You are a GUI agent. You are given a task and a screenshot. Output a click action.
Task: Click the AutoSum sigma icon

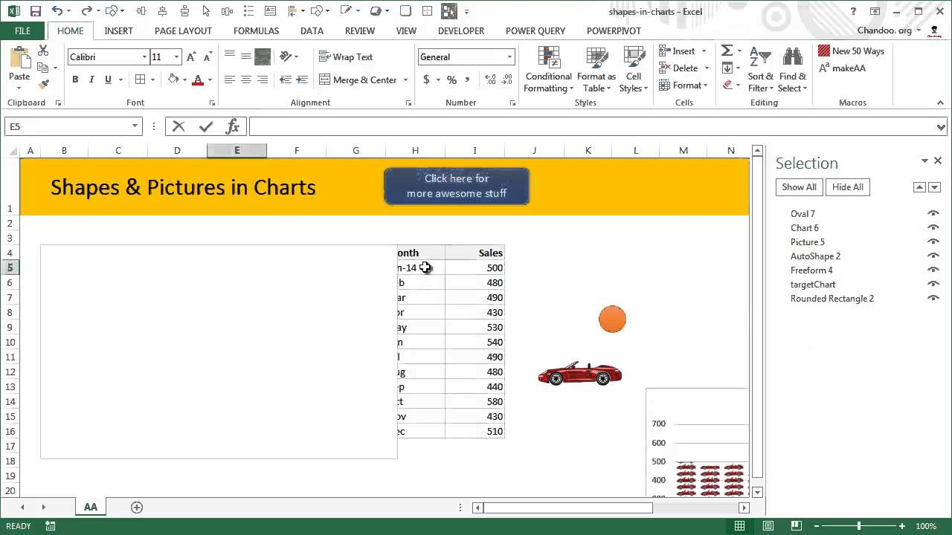727,51
